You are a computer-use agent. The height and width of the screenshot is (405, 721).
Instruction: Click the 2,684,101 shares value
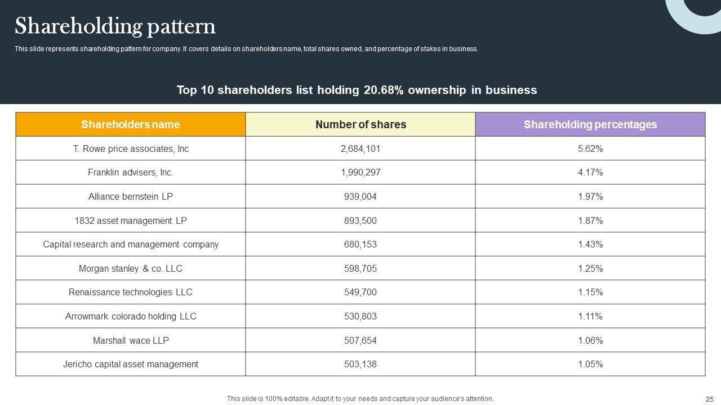[x=360, y=148]
